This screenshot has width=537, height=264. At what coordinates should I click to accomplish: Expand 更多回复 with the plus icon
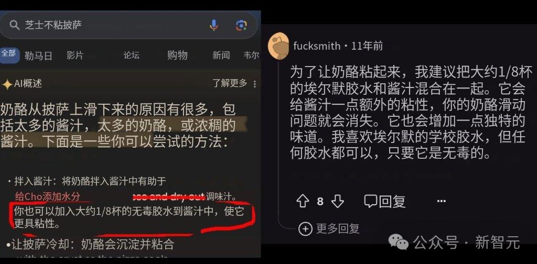(306, 229)
